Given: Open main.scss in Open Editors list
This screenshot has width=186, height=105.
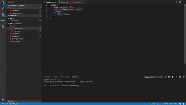Looking at the screenshot, I should coord(24,13).
